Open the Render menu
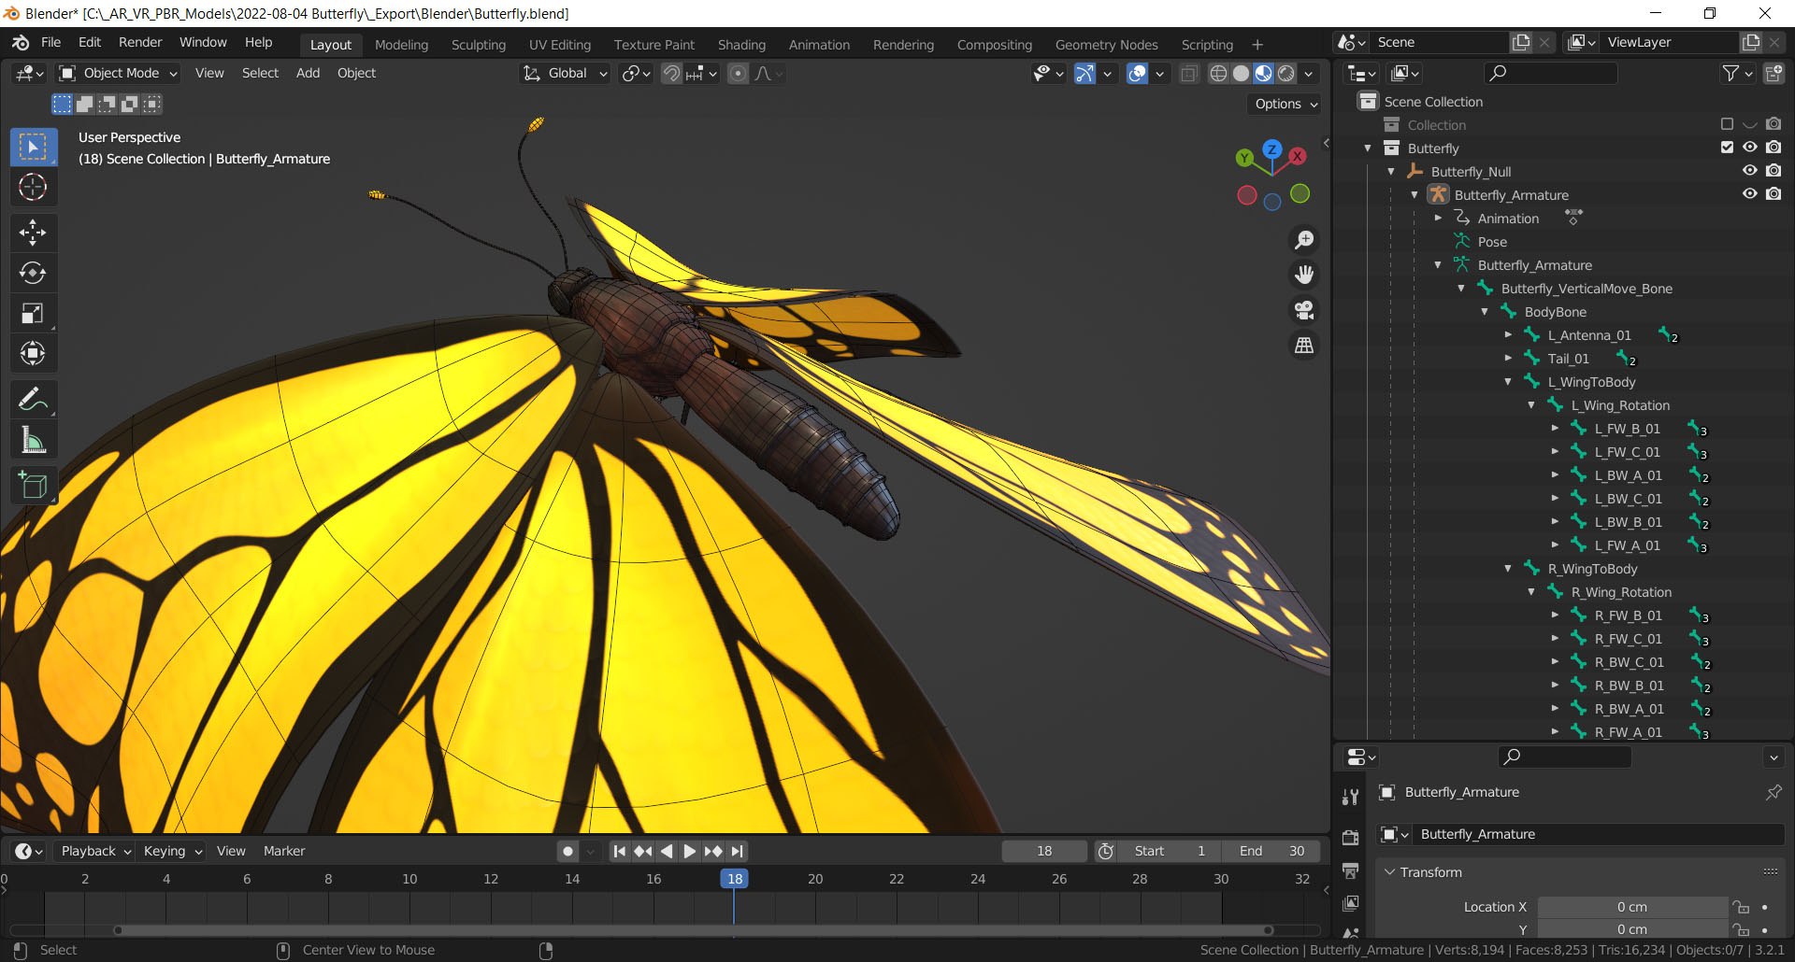Screen dimensions: 1795x962 pyautogui.click(x=140, y=42)
